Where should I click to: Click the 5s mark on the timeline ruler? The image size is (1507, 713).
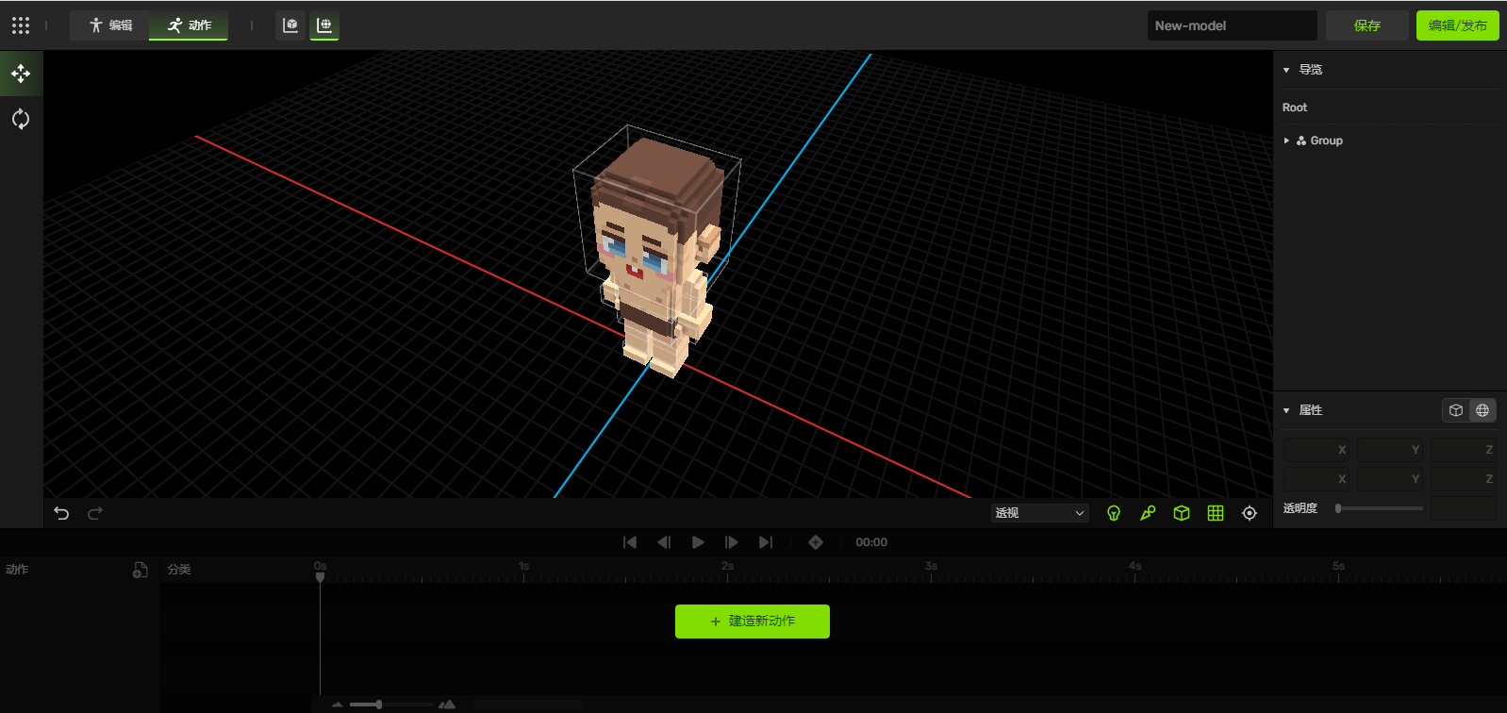(x=1339, y=566)
